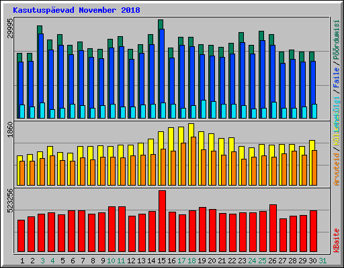The height and width of the screenshot is (268, 344).
Task: Click the red KBaite bar for day 19
Action: 202,229
